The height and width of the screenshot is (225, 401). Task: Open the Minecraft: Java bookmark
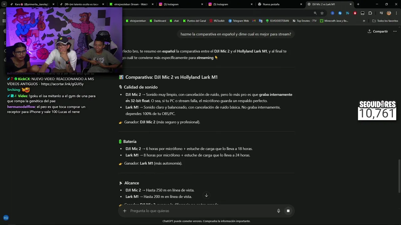point(334,21)
